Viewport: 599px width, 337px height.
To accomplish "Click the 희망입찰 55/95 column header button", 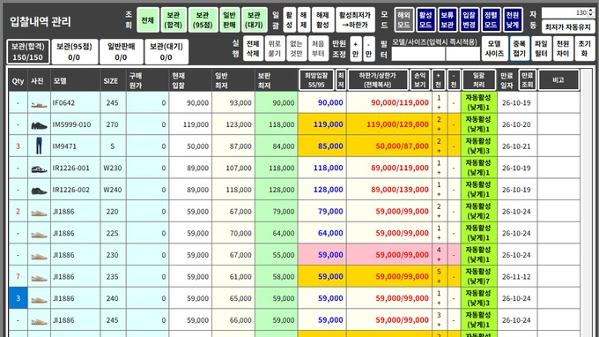I will click(x=316, y=80).
